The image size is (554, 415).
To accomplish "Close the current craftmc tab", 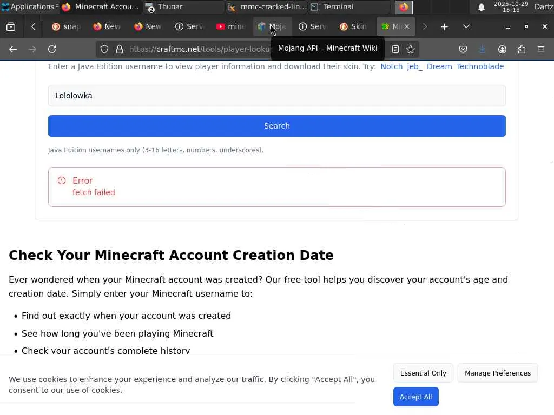I will [x=407, y=26].
